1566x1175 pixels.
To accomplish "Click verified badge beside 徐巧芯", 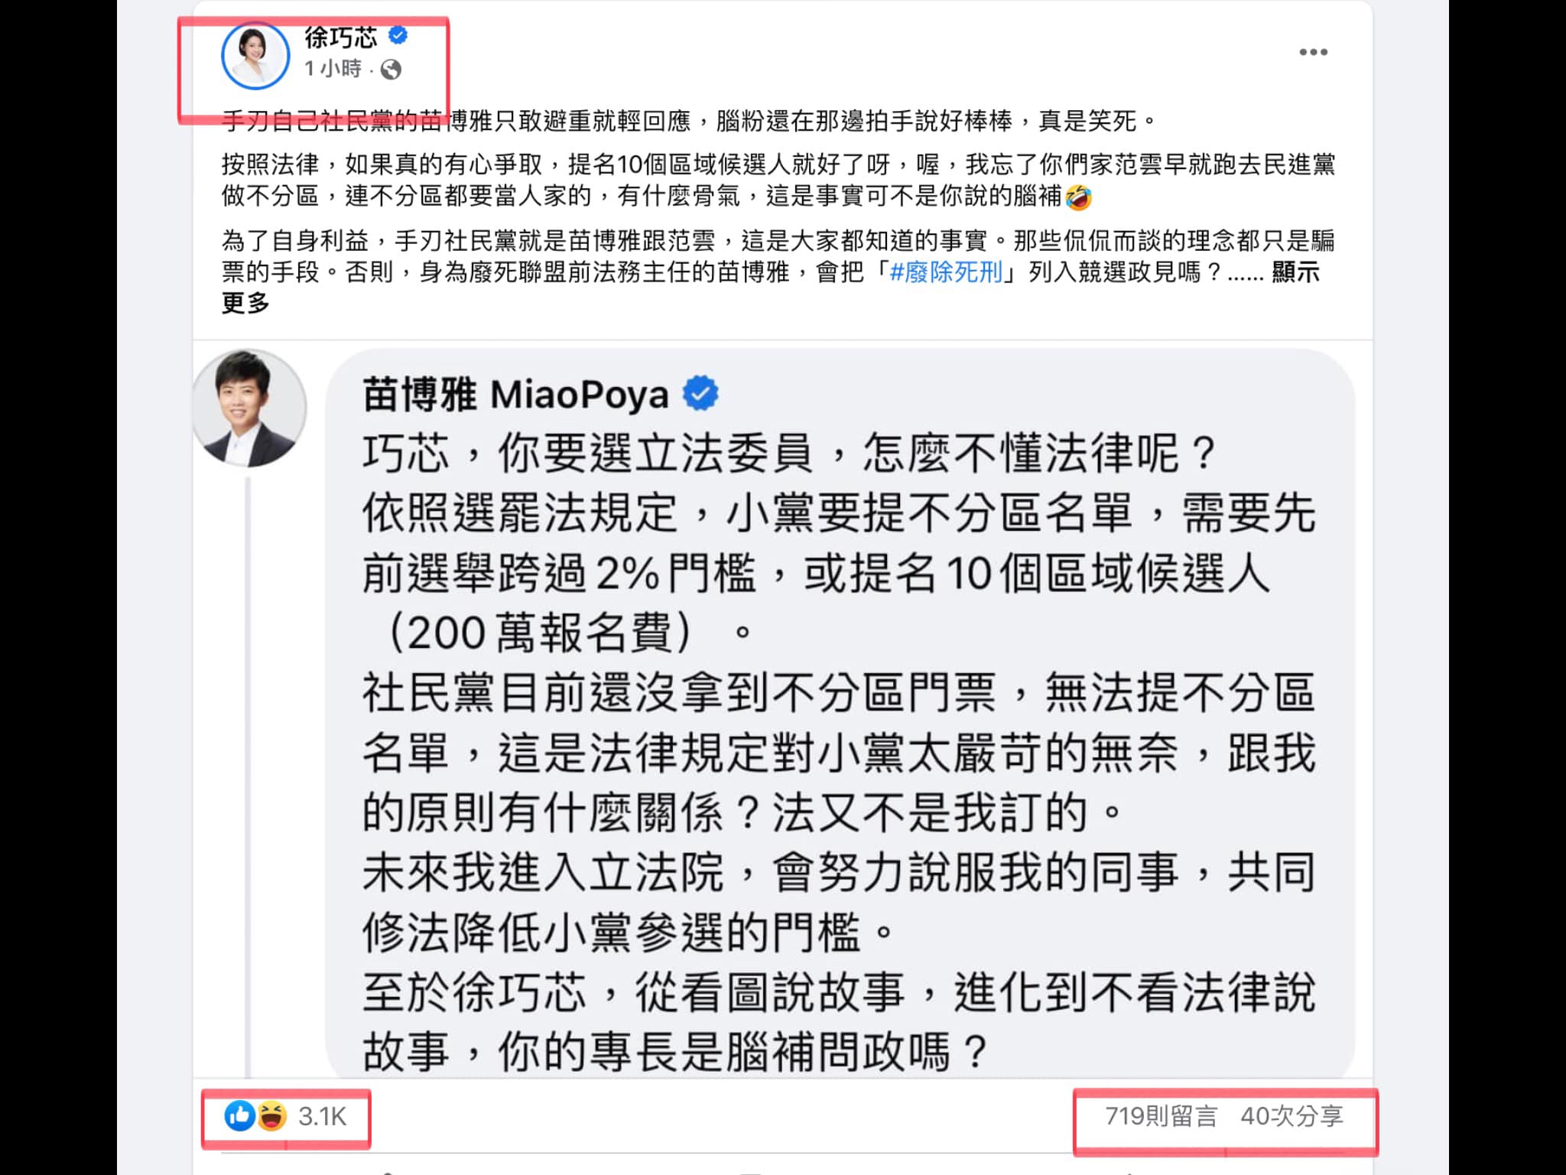I will click(x=398, y=35).
